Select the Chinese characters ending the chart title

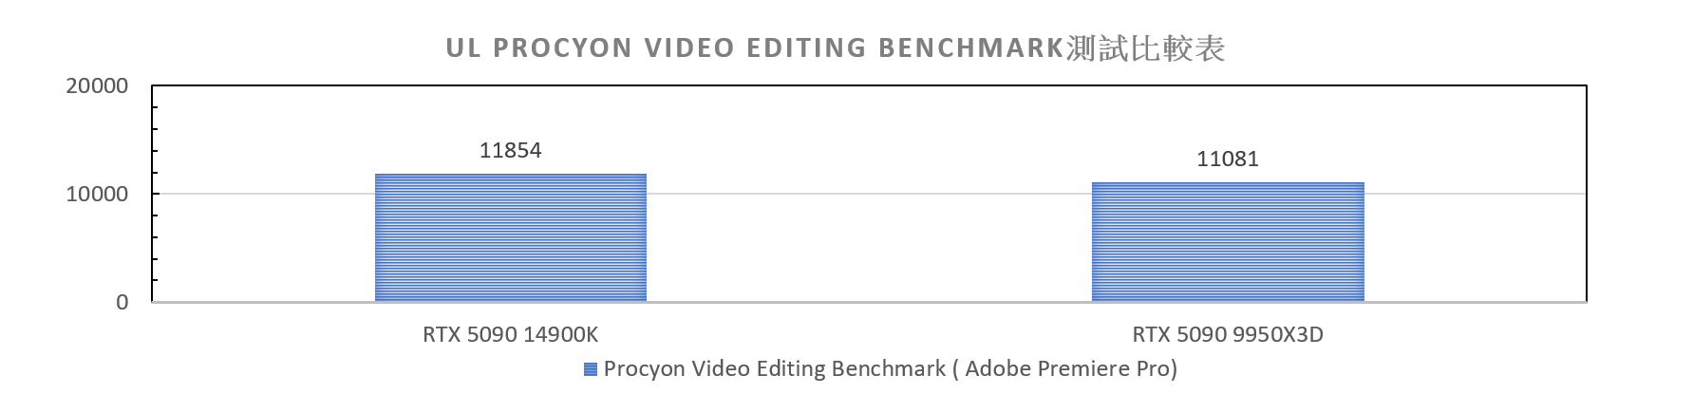click(1145, 48)
